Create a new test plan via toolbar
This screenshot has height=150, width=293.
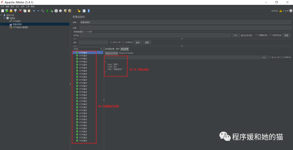click(x=2, y=11)
